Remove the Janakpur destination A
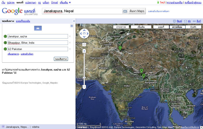This screenshot has width=203, height=129. coord(70,36)
